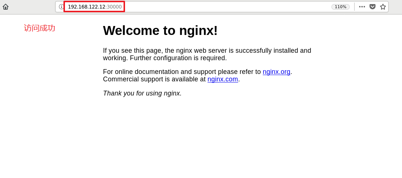Select the "Welcome to nginx!" heading
The width and height of the screenshot is (402, 178).
160,30
